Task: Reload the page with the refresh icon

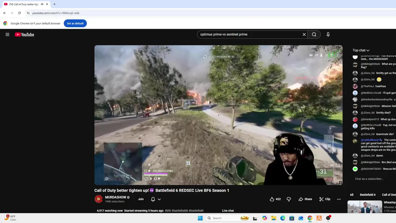Action: point(19,13)
